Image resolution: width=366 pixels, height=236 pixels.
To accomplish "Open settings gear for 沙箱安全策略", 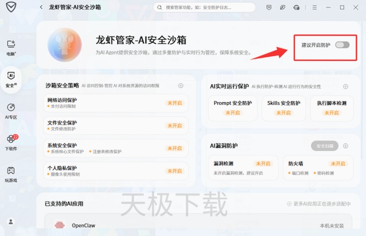I will (181, 86).
